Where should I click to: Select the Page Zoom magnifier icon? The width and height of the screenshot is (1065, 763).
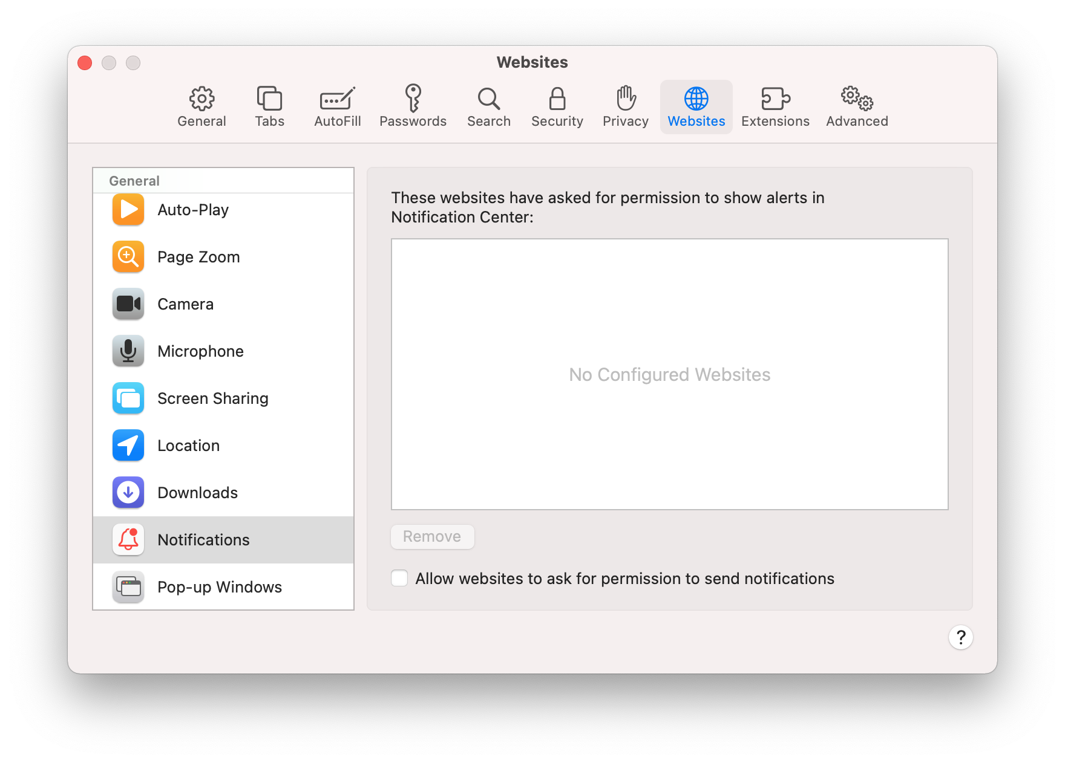[x=128, y=256]
